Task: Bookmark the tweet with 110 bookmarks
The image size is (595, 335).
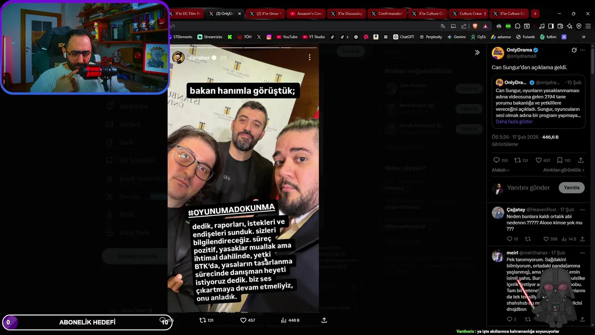Action: (560, 160)
